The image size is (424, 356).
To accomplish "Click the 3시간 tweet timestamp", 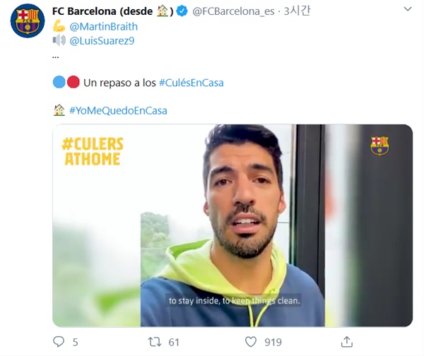I will pos(297,11).
